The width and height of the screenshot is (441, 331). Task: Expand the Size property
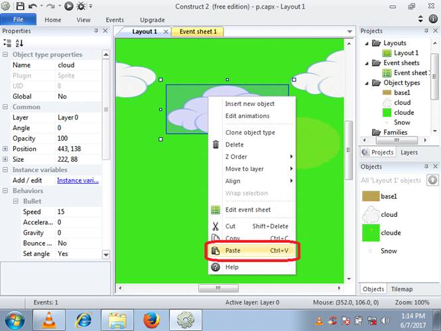point(5,159)
